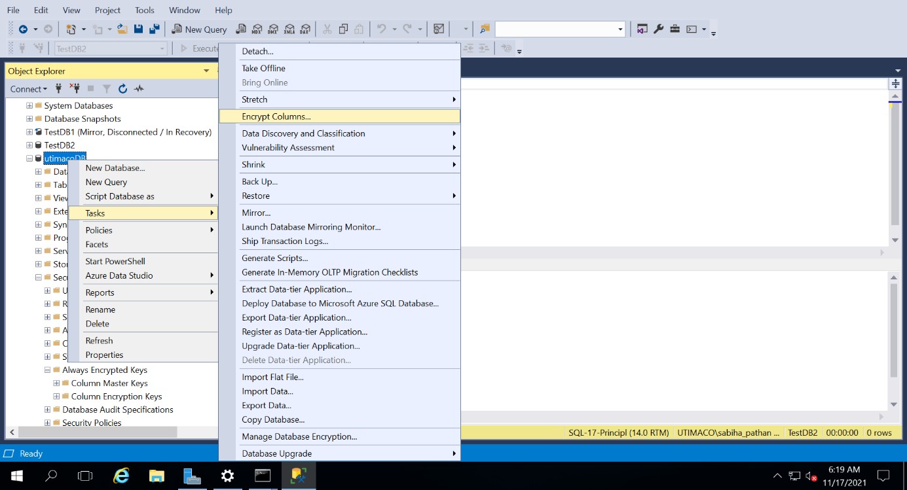Expand the Column Encryption Keys node
The width and height of the screenshot is (907, 490).
[56, 396]
